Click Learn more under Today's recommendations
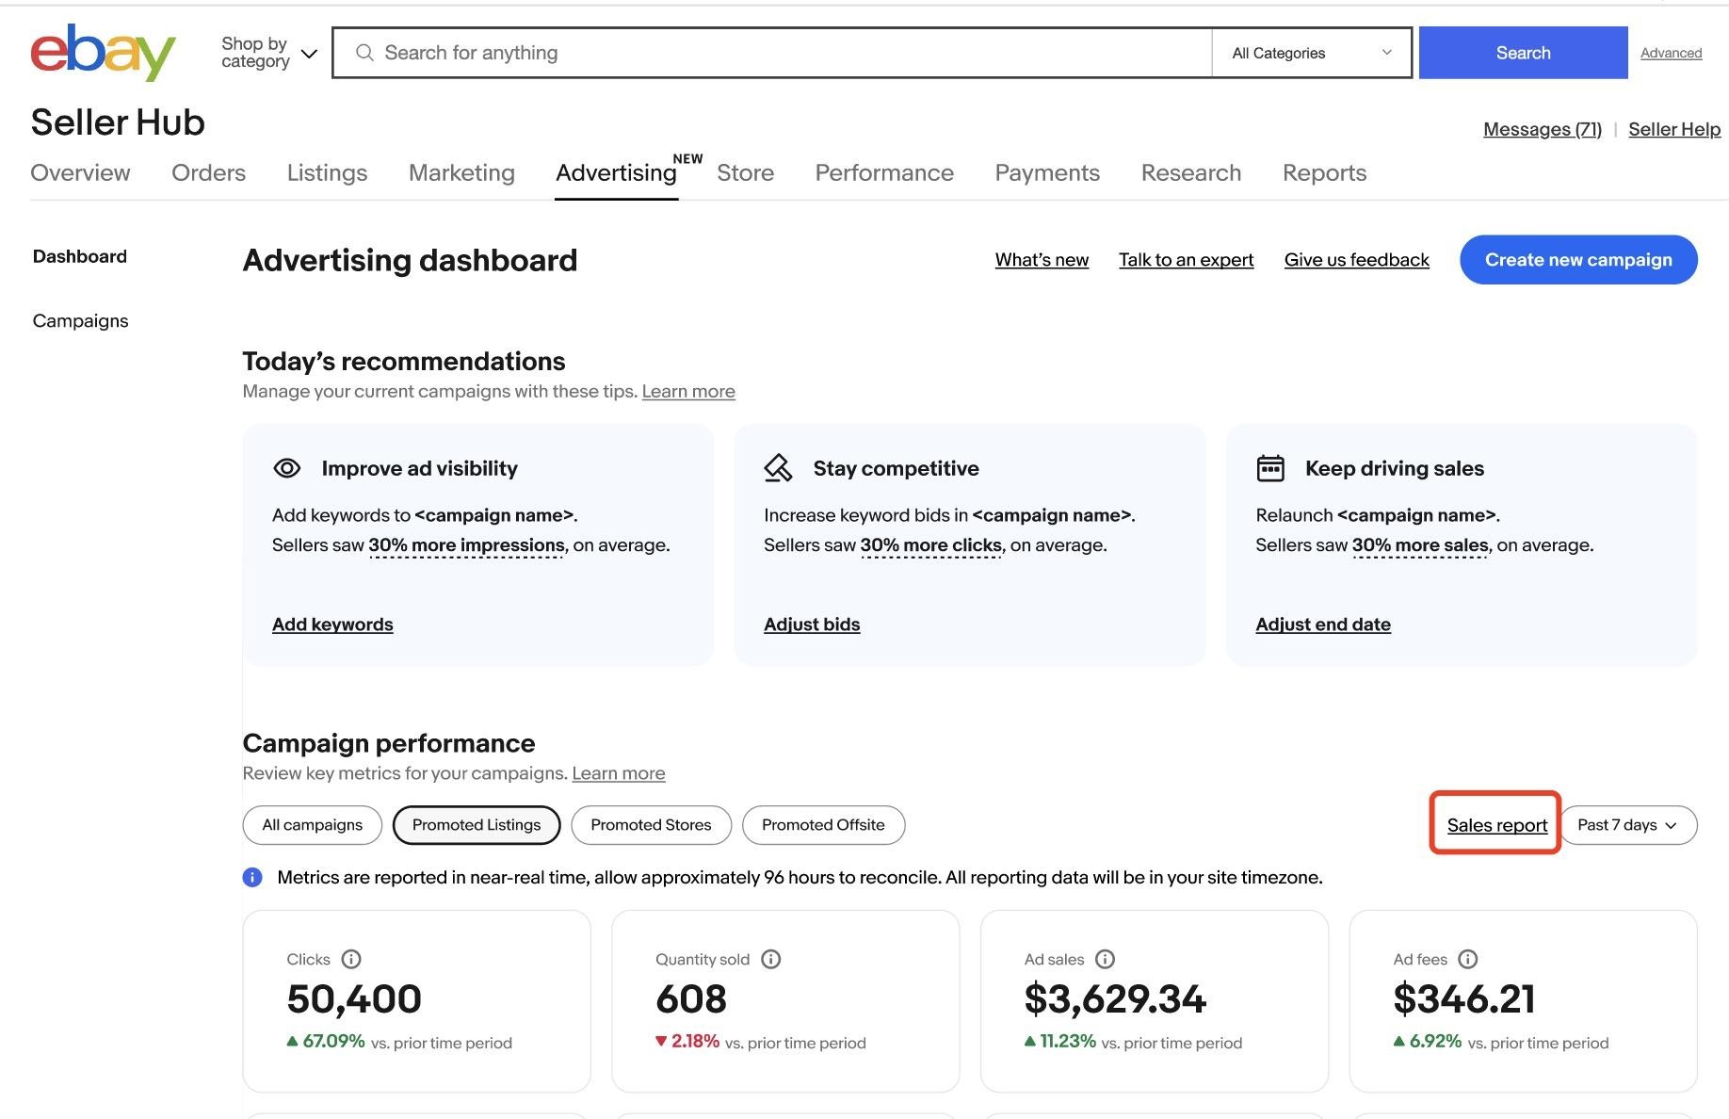The height and width of the screenshot is (1119, 1729). click(688, 391)
